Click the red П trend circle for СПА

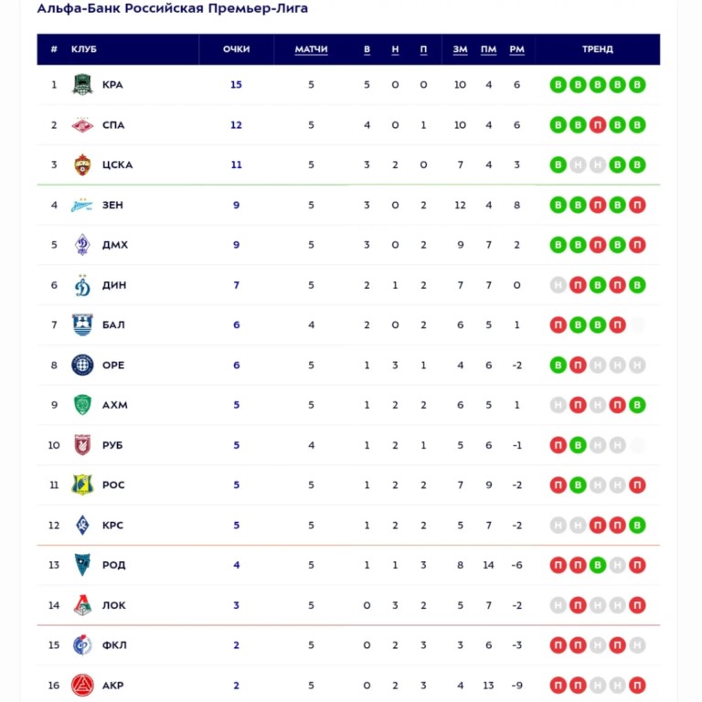click(598, 125)
